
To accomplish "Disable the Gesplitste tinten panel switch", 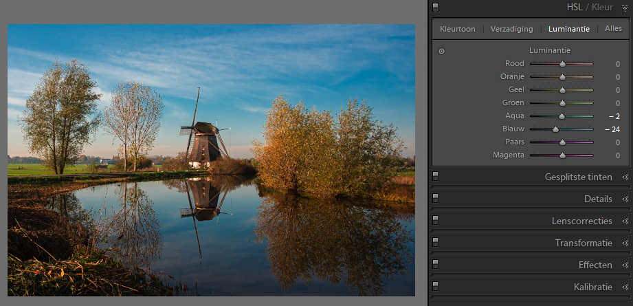I will pos(436,177).
